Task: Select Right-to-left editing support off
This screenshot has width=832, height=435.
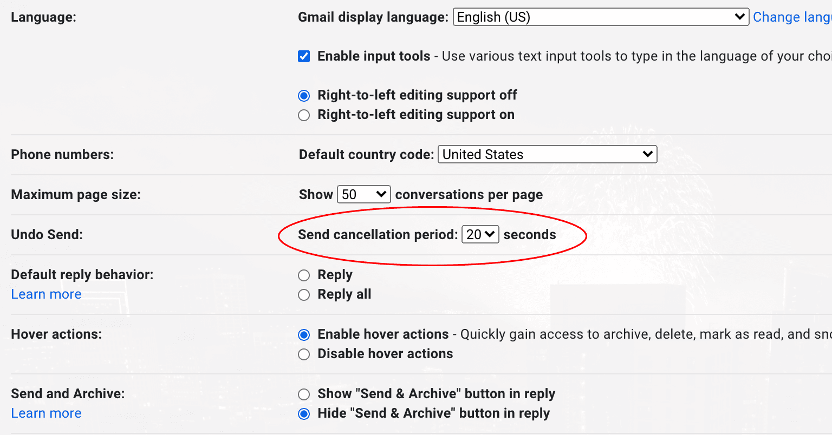Action: point(304,96)
